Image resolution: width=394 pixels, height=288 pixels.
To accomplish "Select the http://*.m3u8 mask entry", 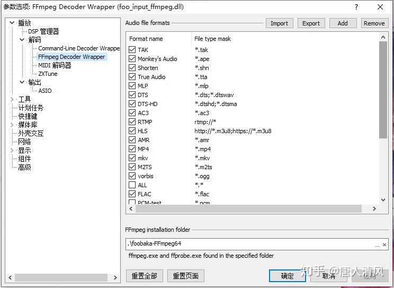I will click(232, 131).
